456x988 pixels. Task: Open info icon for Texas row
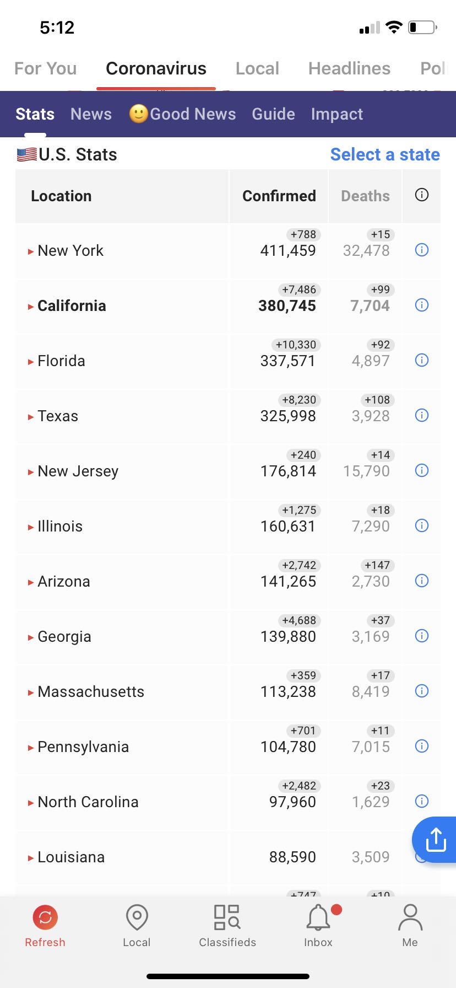(x=422, y=416)
